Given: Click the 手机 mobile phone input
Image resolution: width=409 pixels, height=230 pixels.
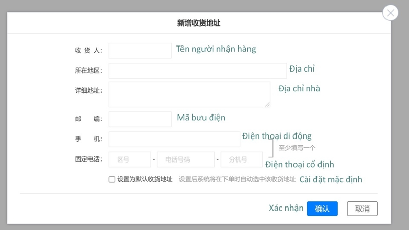Looking at the screenshot, I should tap(174, 139).
